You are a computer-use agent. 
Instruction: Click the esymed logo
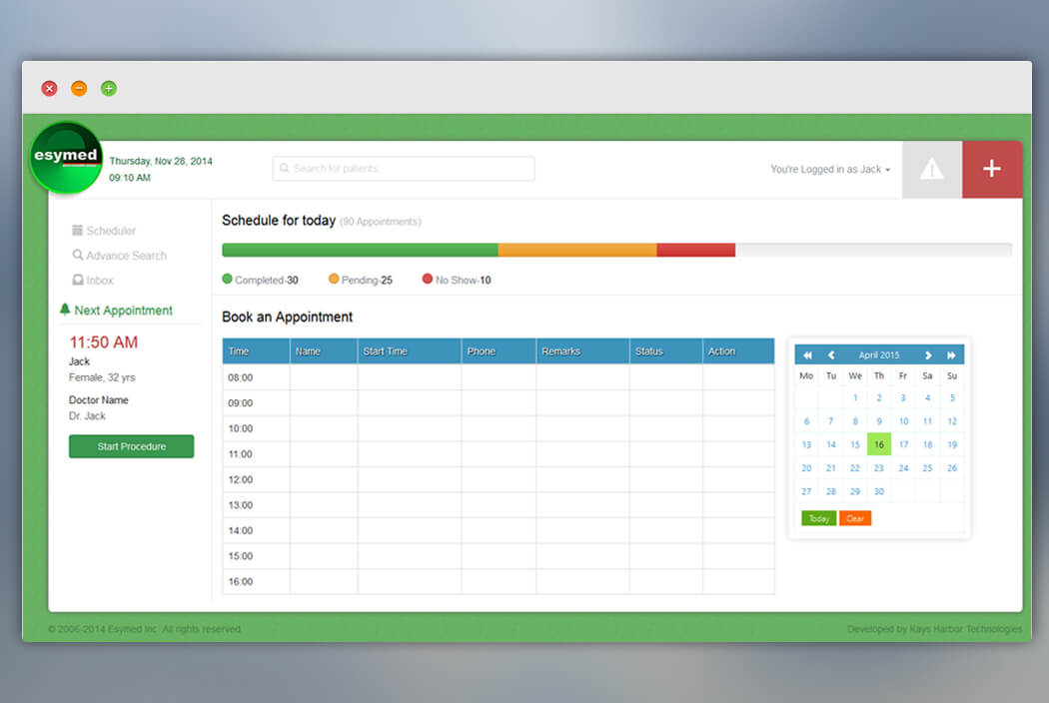(66, 158)
